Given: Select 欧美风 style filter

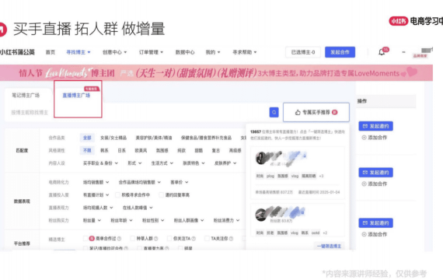Looking at the screenshot, I should [141, 150].
